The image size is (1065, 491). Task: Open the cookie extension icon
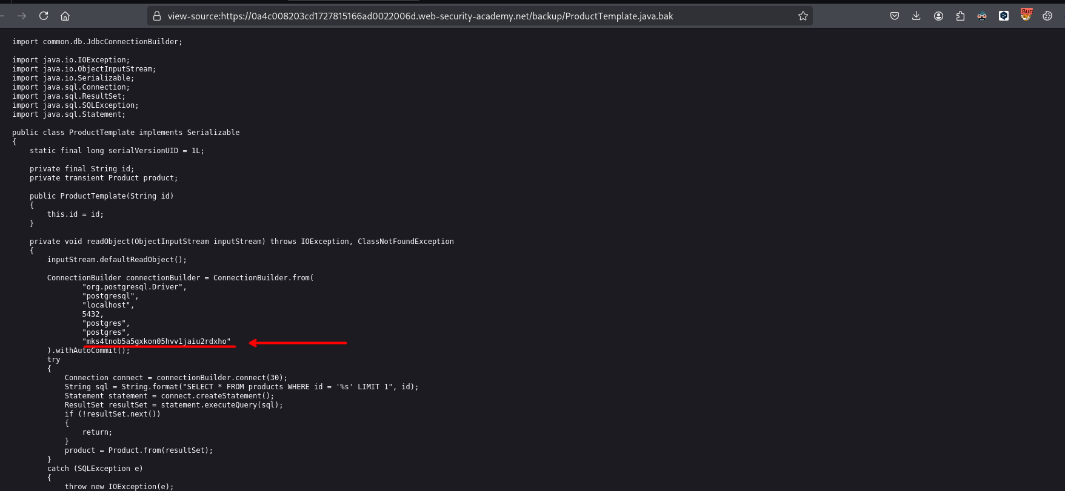(x=1047, y=16)
